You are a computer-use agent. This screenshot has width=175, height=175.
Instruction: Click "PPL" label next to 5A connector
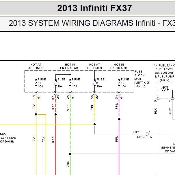116,106
